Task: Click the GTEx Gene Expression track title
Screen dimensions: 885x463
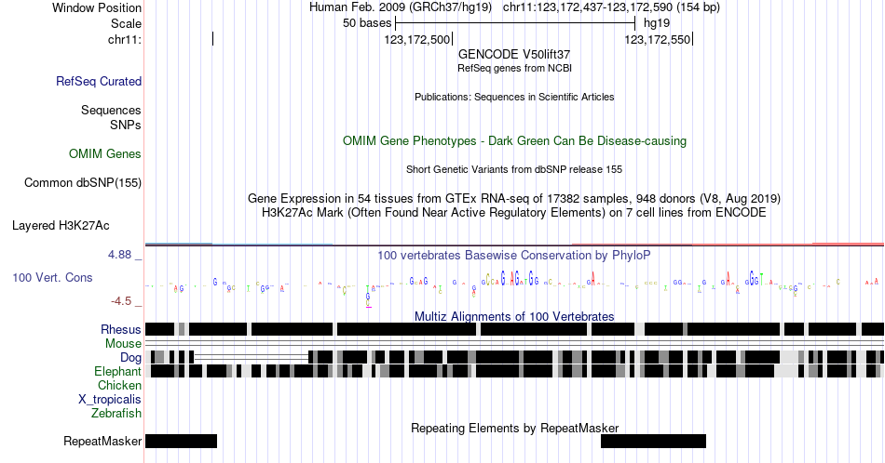Action: pyautogui.click(x=514, y=198)
